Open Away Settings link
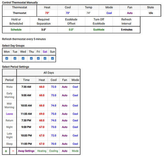This screenshot has height=157, width=164. click(x=26, y=151)
